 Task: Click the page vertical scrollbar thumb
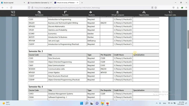pos(188,39)
